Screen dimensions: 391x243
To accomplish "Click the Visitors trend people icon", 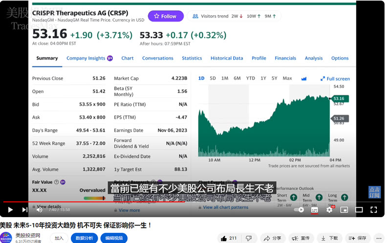I will click(195, 16).
